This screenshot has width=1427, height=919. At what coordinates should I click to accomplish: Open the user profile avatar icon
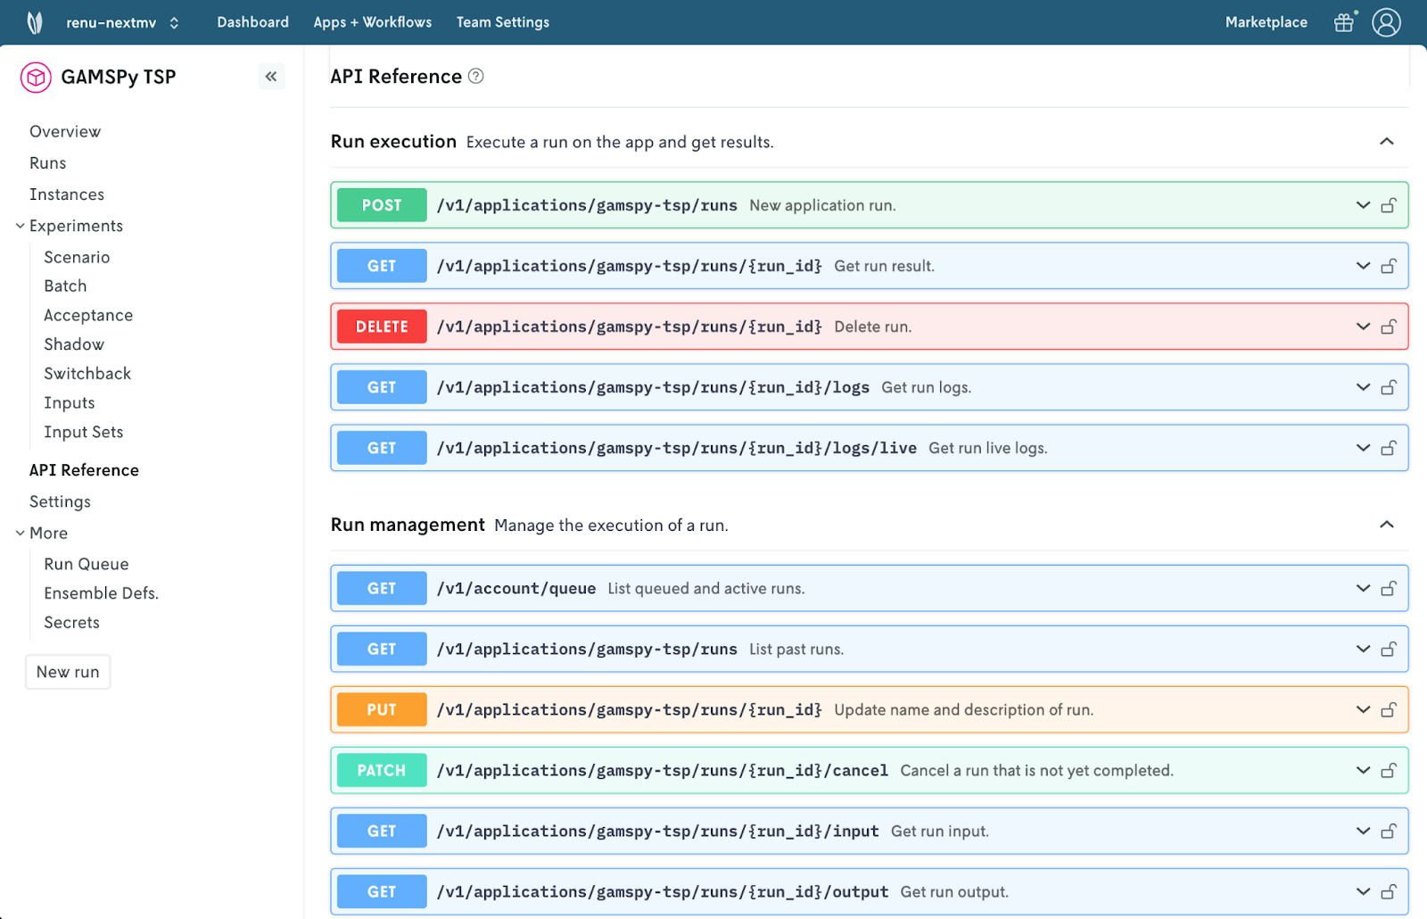click(x=1386, y=22)
